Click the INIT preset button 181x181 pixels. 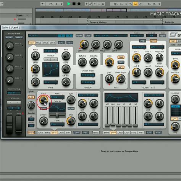[88, 36]
